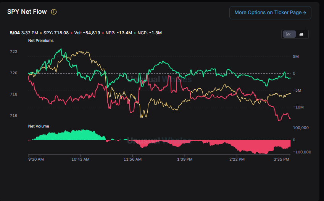
Task: Click the arrow in the ticker page button
Action: click(304, 13)
